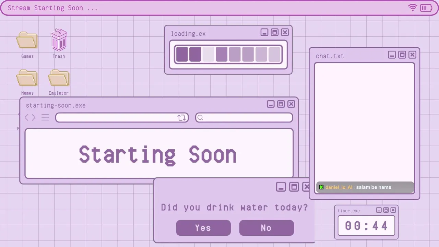Click the daniel_io_AI username in chat
Image resolution: width=439 pixels, height=247 pixels.
(x=339, y=187)
